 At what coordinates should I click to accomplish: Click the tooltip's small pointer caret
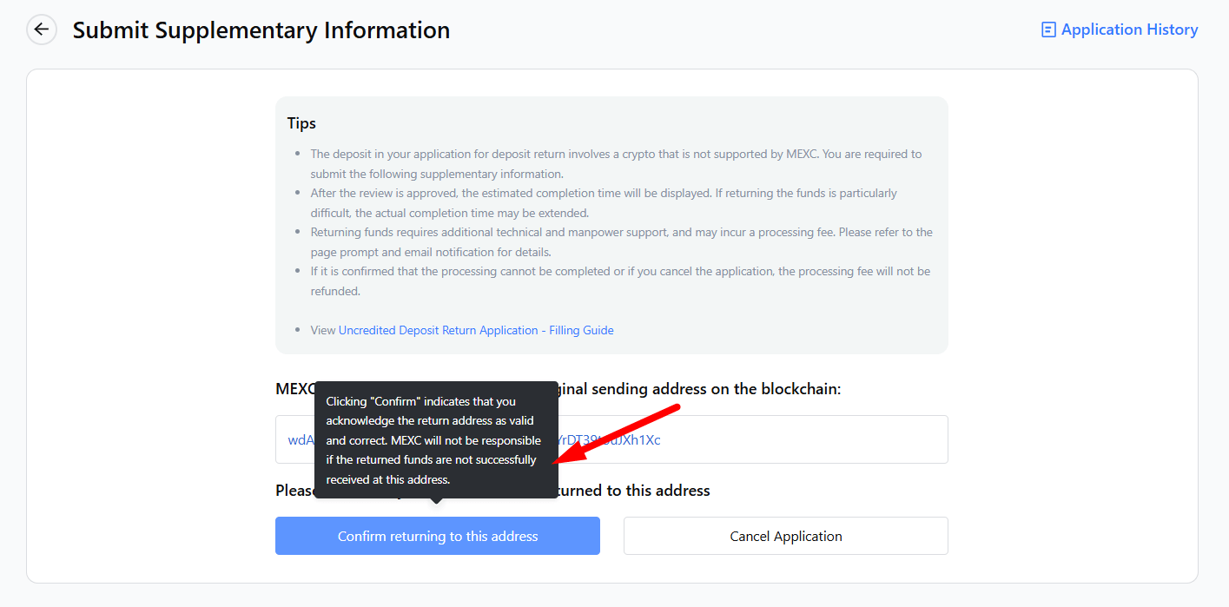pos(437,501)
